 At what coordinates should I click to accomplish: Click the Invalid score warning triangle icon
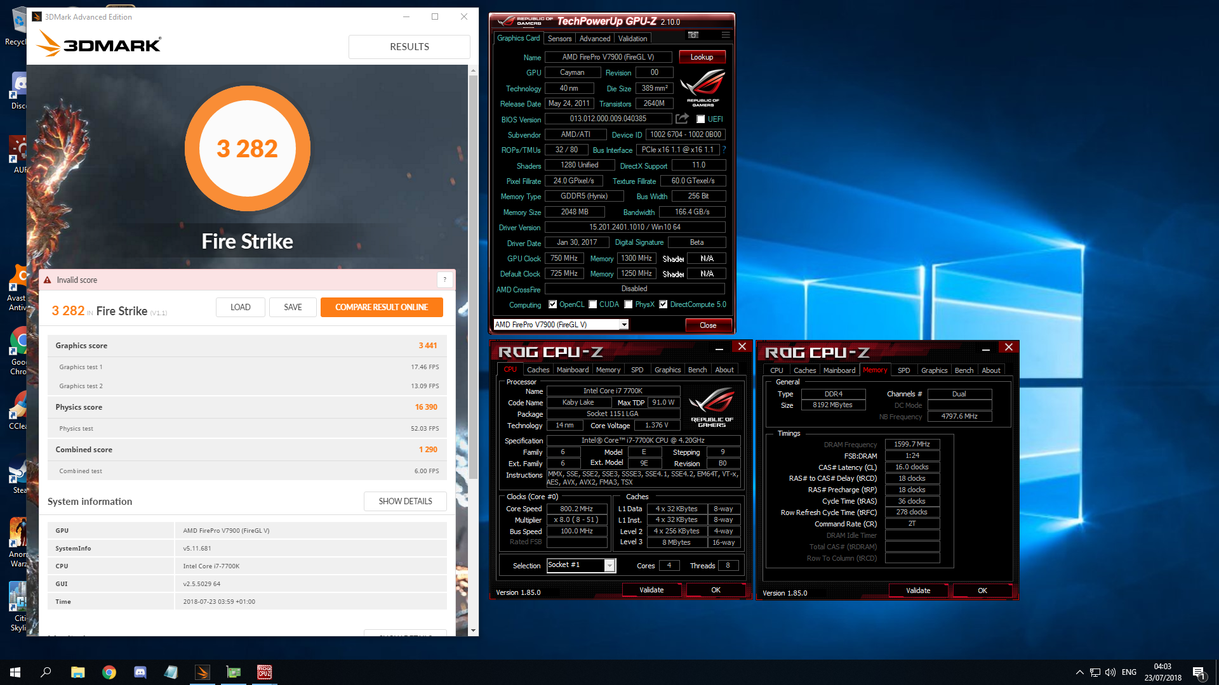pyautogui.click(x=48, y=280)
